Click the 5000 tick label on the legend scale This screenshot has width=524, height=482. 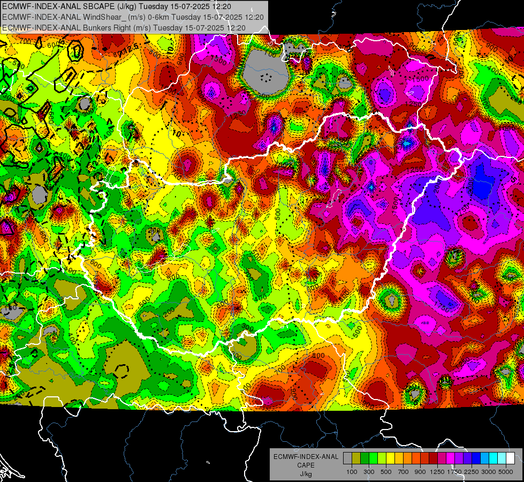pos(506,472)
